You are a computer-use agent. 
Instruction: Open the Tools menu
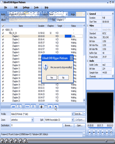point(36,7)
